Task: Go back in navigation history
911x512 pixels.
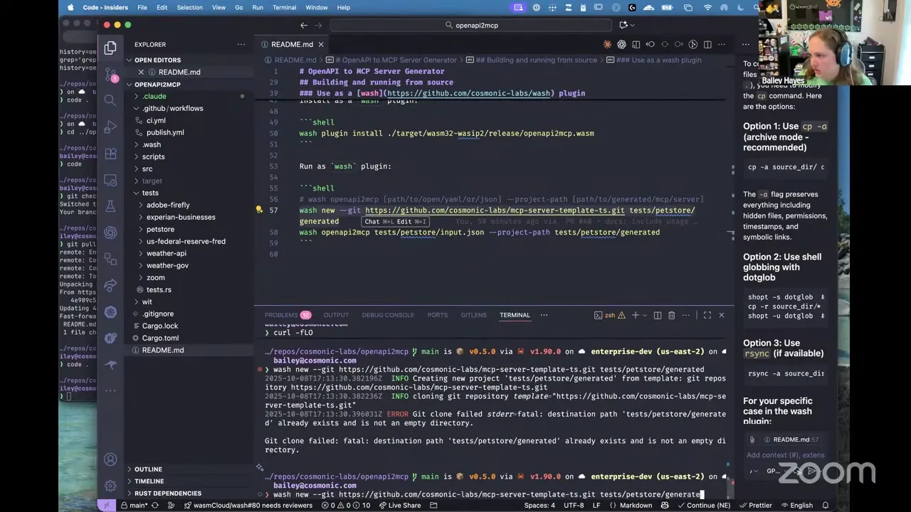Action: (304, 25)
